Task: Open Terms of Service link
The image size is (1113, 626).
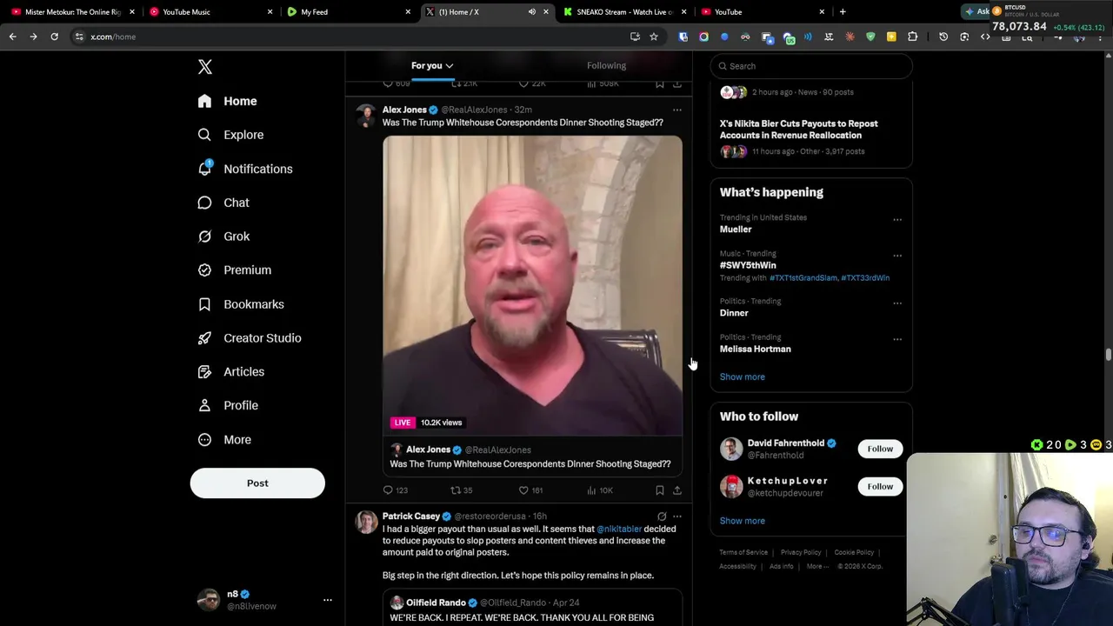Action: tap(743, 553)
